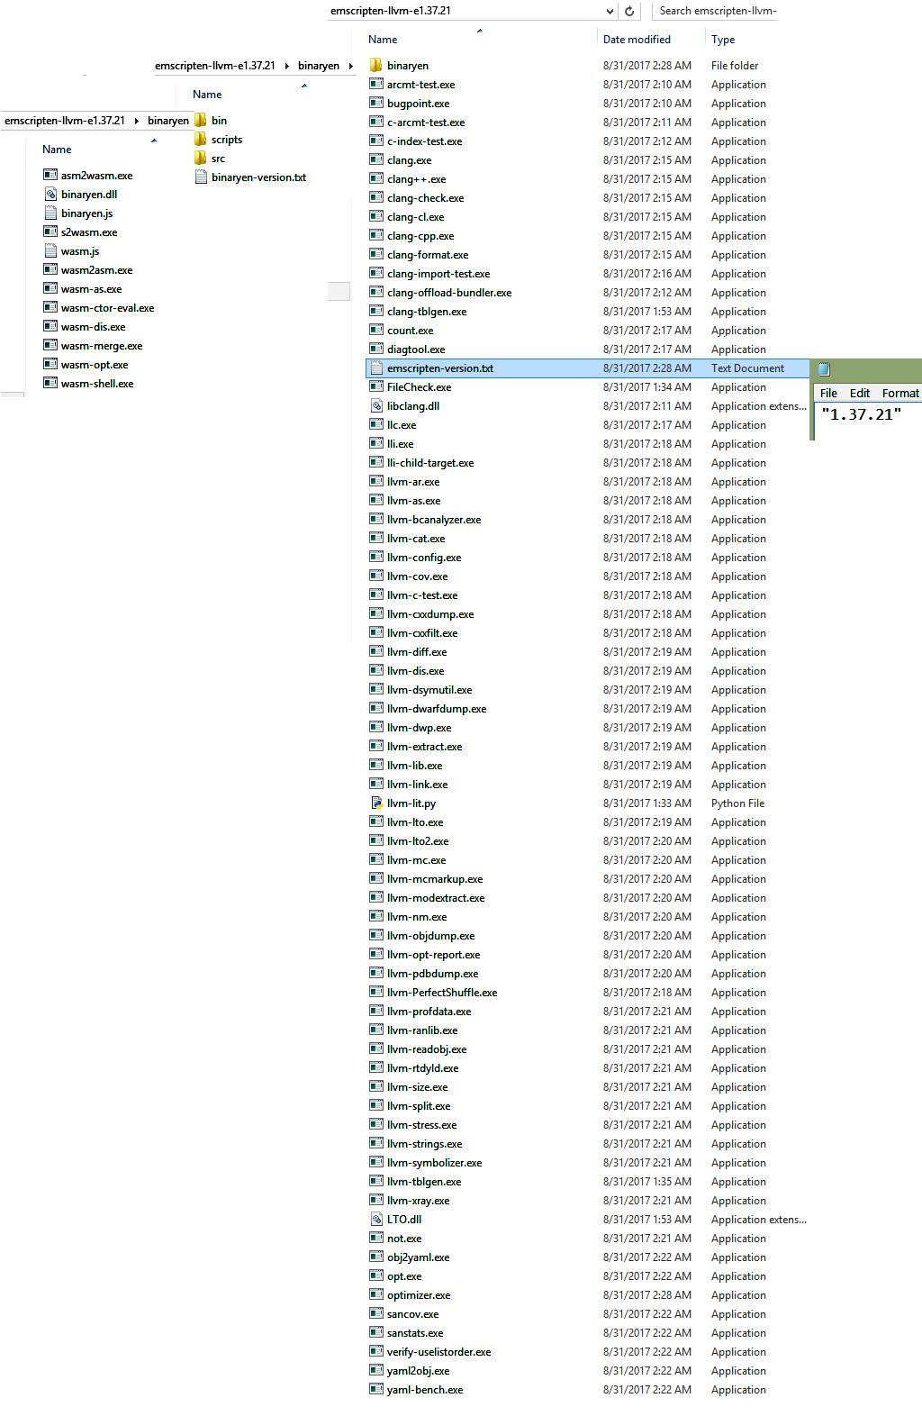
Task: Select wasm2asm.exe in left window
Action: tap(96, 270)
